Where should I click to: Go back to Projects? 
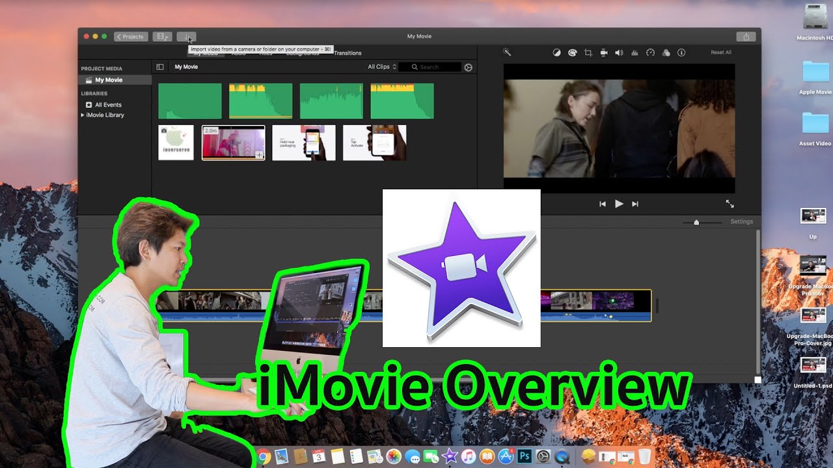[x=131, y=36]
